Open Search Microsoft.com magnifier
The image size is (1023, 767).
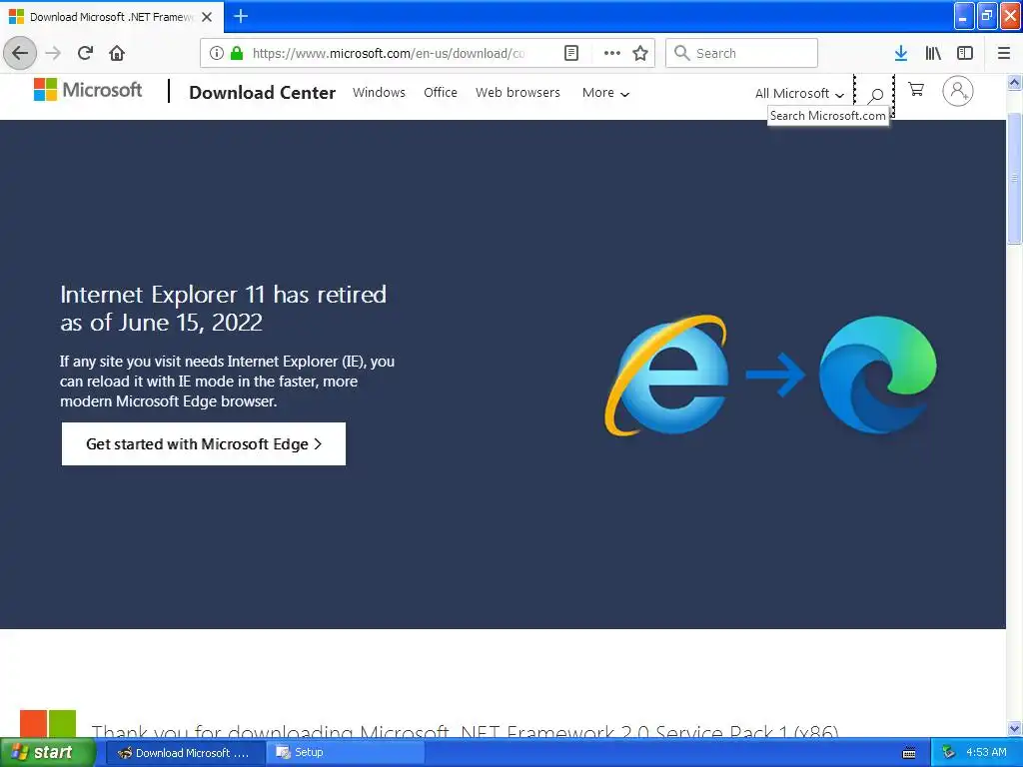click(875, 95)
